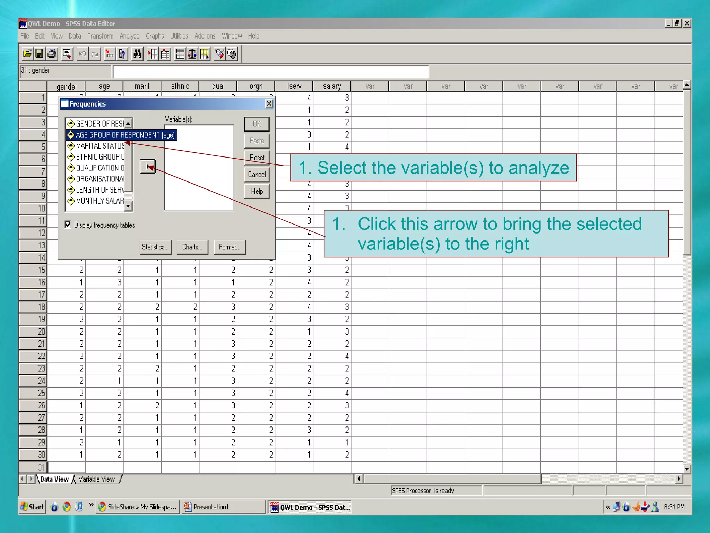Click the Start button on taskbar
The width and height of the screenshot is (710, 533).
(x=33, y=507)
